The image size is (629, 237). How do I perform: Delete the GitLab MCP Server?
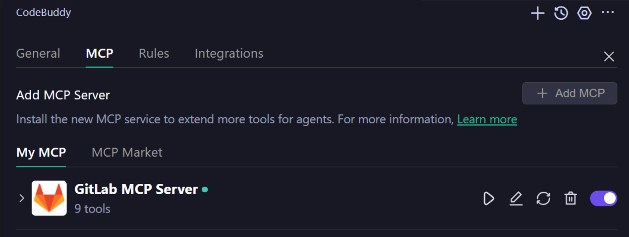tap(570, 199)
